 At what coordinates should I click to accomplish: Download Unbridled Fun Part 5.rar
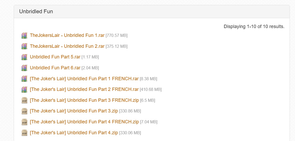tap(55, 57)
